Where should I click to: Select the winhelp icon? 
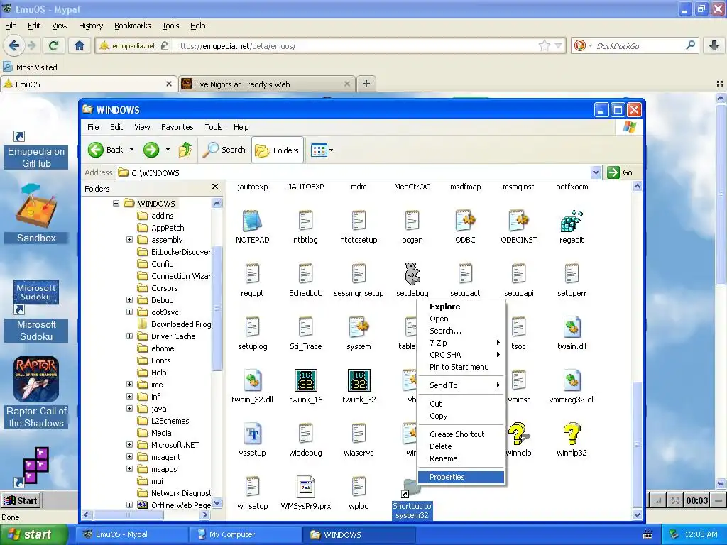518,434
